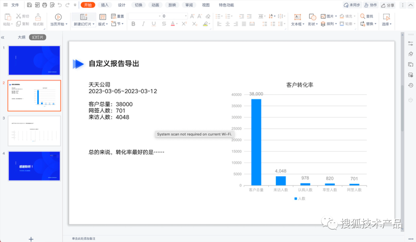Expand the 图片 picture dropdown
The image size is (416, 242).
[336, 16]
